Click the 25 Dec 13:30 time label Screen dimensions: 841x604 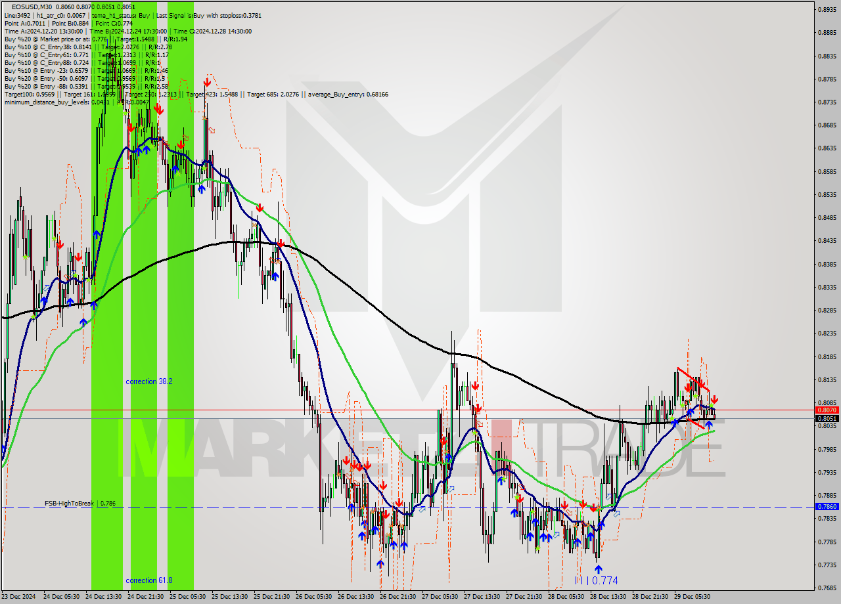pos(229,597)
